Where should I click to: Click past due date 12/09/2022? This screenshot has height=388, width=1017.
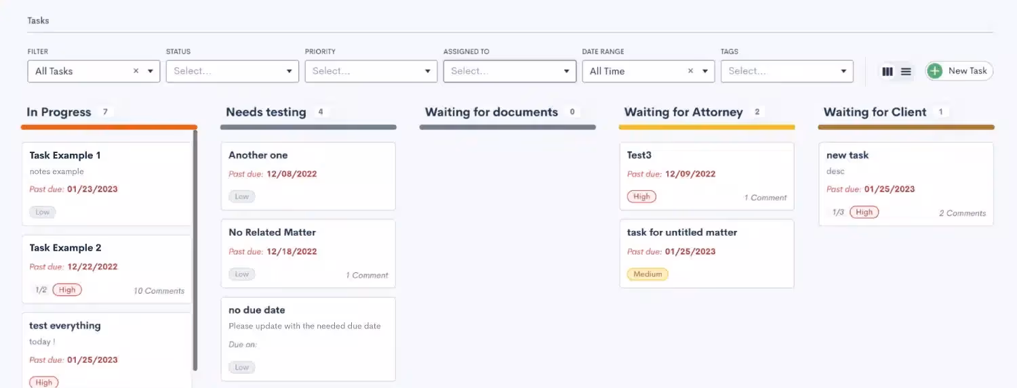point(690,174)
